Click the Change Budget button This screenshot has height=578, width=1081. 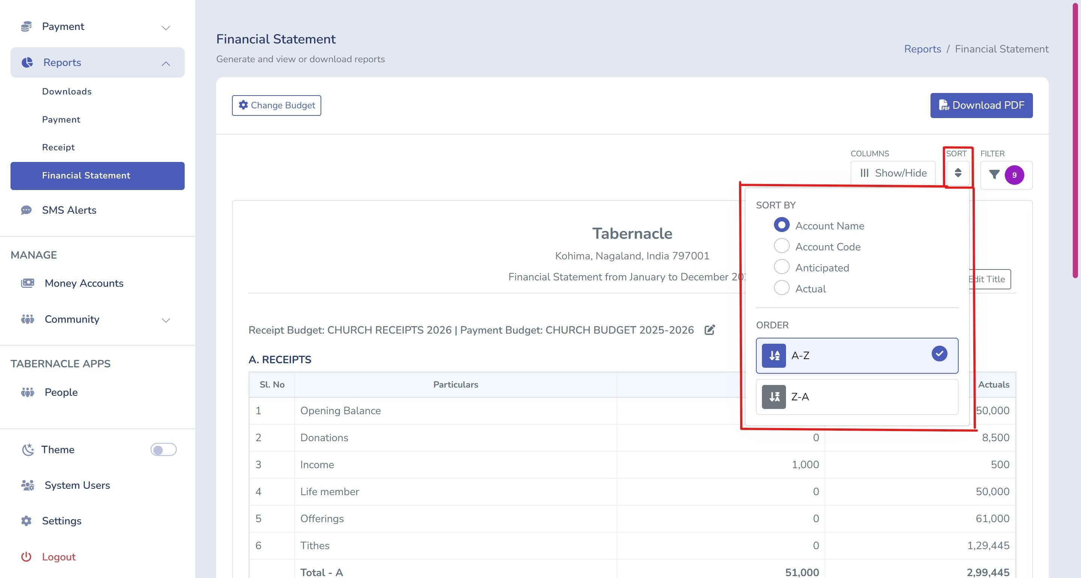coord(277,105)
